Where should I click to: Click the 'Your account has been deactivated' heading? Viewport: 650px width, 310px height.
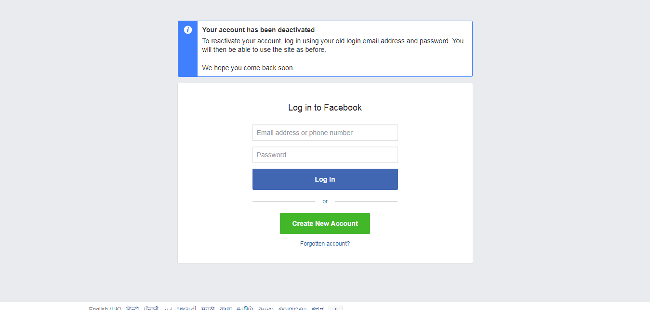point(258,30)
